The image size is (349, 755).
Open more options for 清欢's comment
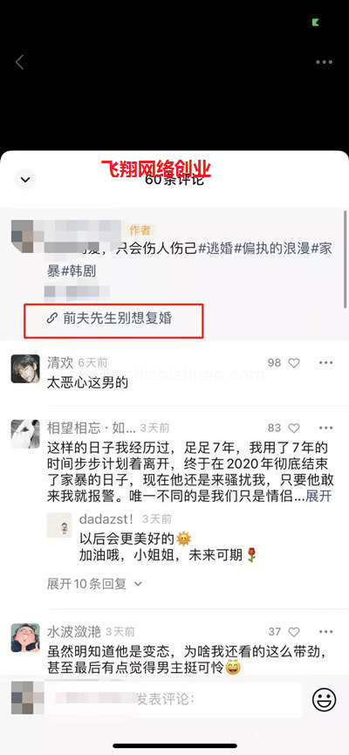pyautogui.click(x=326, y=362)
